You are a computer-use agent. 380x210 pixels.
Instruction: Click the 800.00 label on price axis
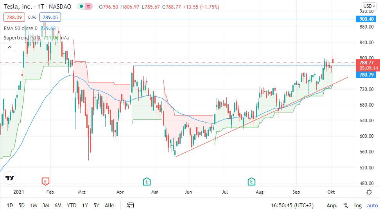click(367, 58)
